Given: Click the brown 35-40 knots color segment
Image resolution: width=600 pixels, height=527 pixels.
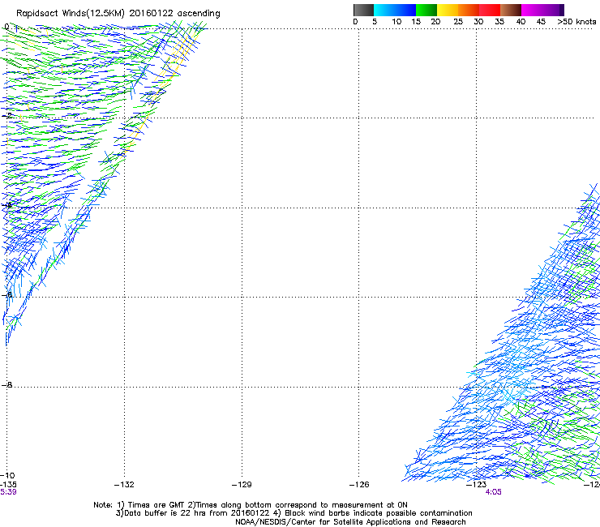Looking at the screenshot, I should (511, 10).
